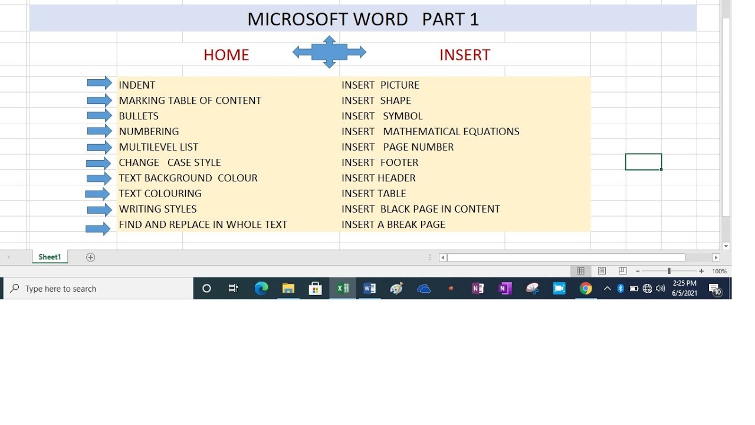
Task: Click horizontal scrollbar right arrow
Action: 716,258
